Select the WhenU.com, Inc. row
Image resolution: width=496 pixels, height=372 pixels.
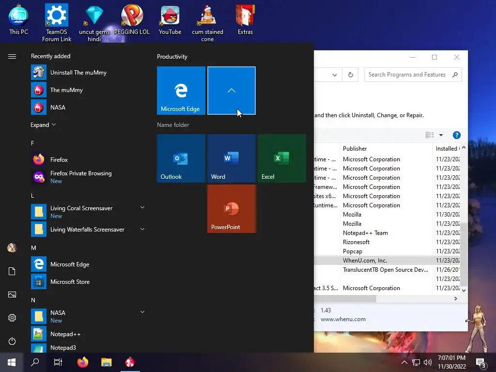(x=387, y=260)
